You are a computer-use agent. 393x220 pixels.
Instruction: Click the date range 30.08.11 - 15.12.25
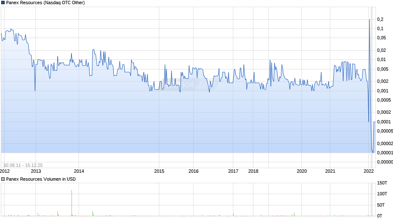pyautogui.click(x=23, y=165)
